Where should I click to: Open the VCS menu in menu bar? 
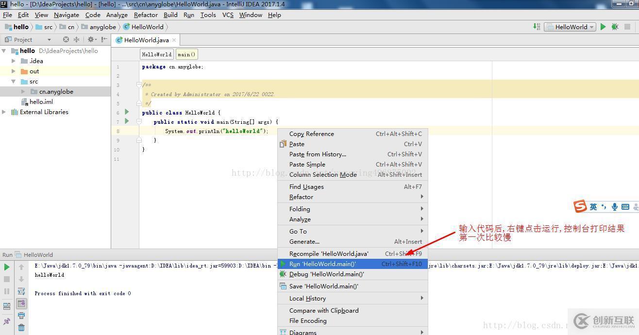[228, 15]
